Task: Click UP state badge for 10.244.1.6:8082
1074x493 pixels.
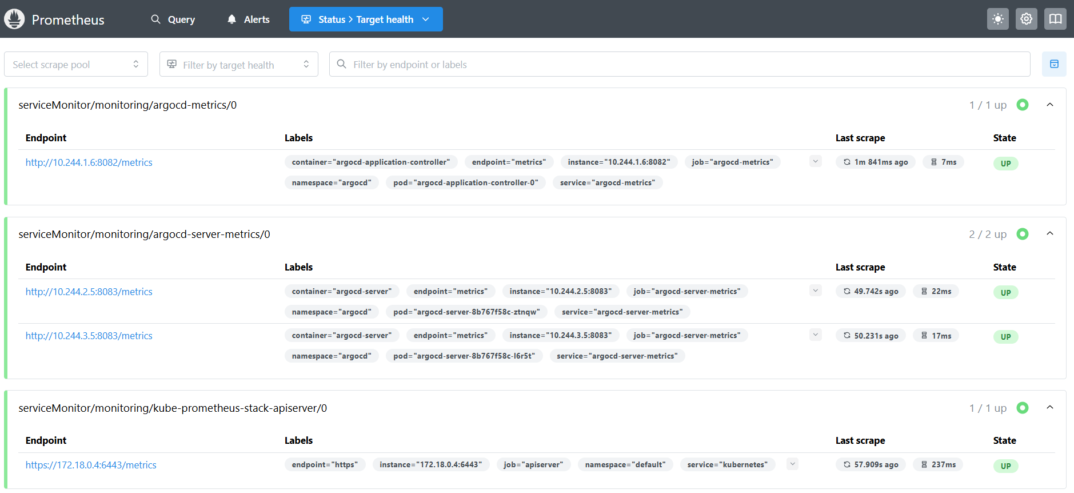Action: pyautogui.click(x=1005, y=163)
